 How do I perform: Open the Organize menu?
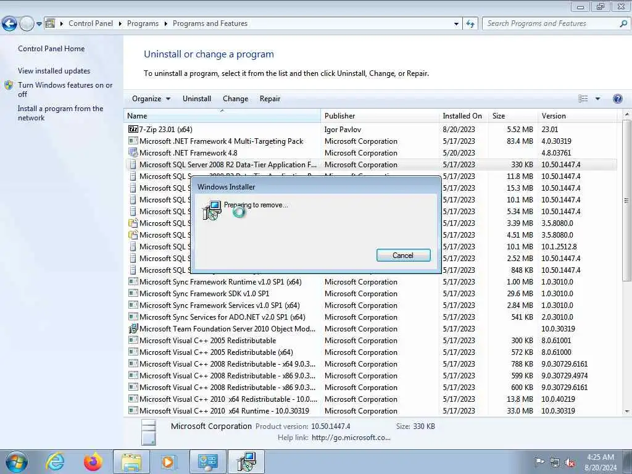(x=151, y=99)
